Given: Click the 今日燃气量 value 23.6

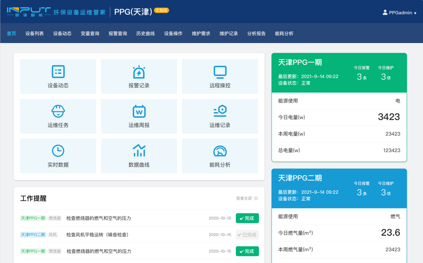Looking at the screenshot, I should (x=390, y=233).
